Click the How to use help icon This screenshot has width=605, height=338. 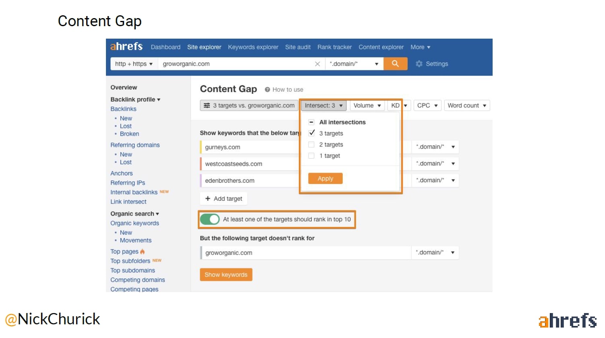click(x=267, y=90)
